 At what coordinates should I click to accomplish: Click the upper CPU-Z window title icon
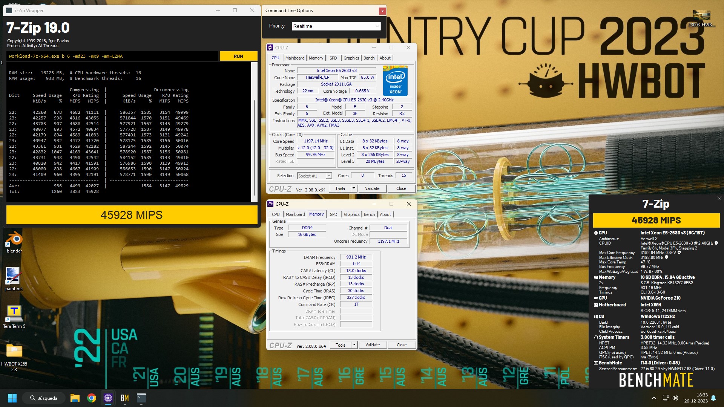(x=270, y=47)
